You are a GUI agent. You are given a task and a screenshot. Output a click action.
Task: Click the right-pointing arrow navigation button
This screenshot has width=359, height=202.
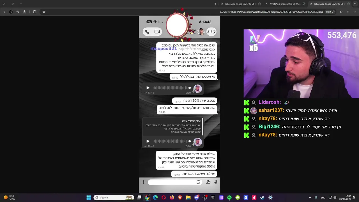coord(355,12)
